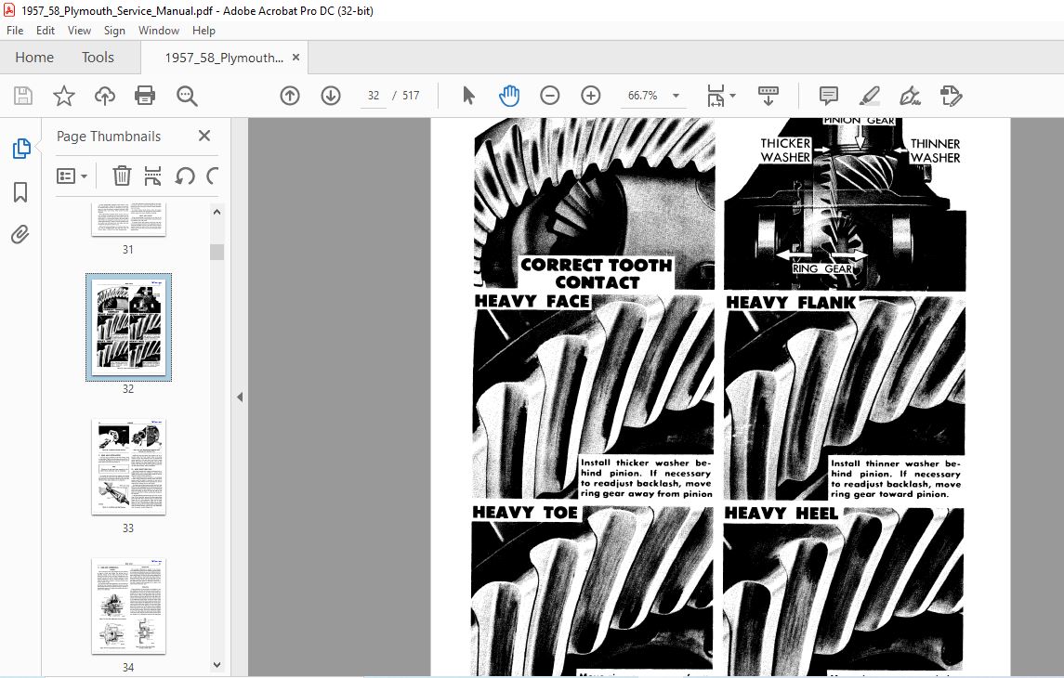The height and width of the screenshot is (678, 1064).
Task: Click the HEAVY HEEL heading on page
Action: click(x=781, y=514)
